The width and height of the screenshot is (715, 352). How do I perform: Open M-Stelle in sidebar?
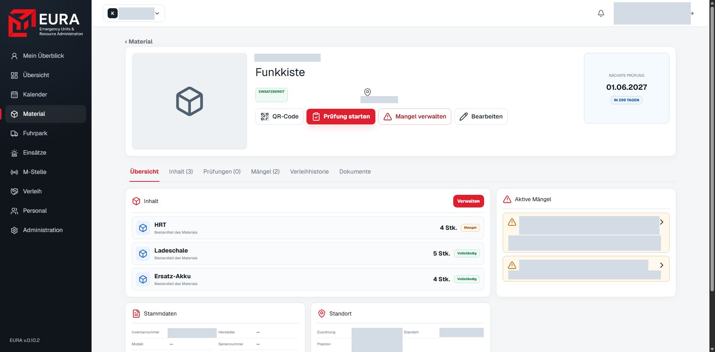click(x=45, y=172)
